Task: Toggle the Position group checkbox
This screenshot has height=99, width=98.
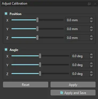Action: (6, 14)
